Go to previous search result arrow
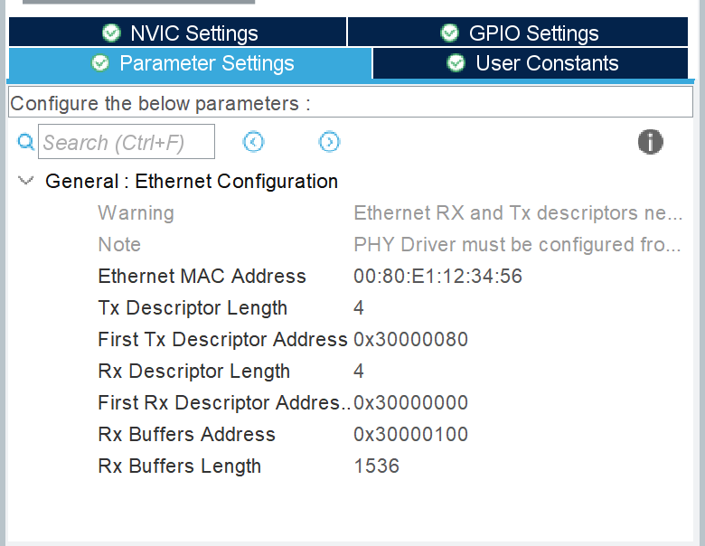 (254, 142)
